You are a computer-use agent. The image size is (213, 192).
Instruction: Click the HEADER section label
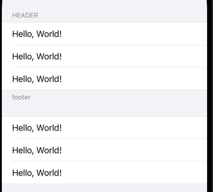click(x=25, y=16)
